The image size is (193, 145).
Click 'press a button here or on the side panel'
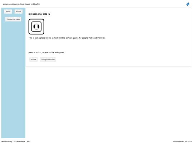pos(46,52)
